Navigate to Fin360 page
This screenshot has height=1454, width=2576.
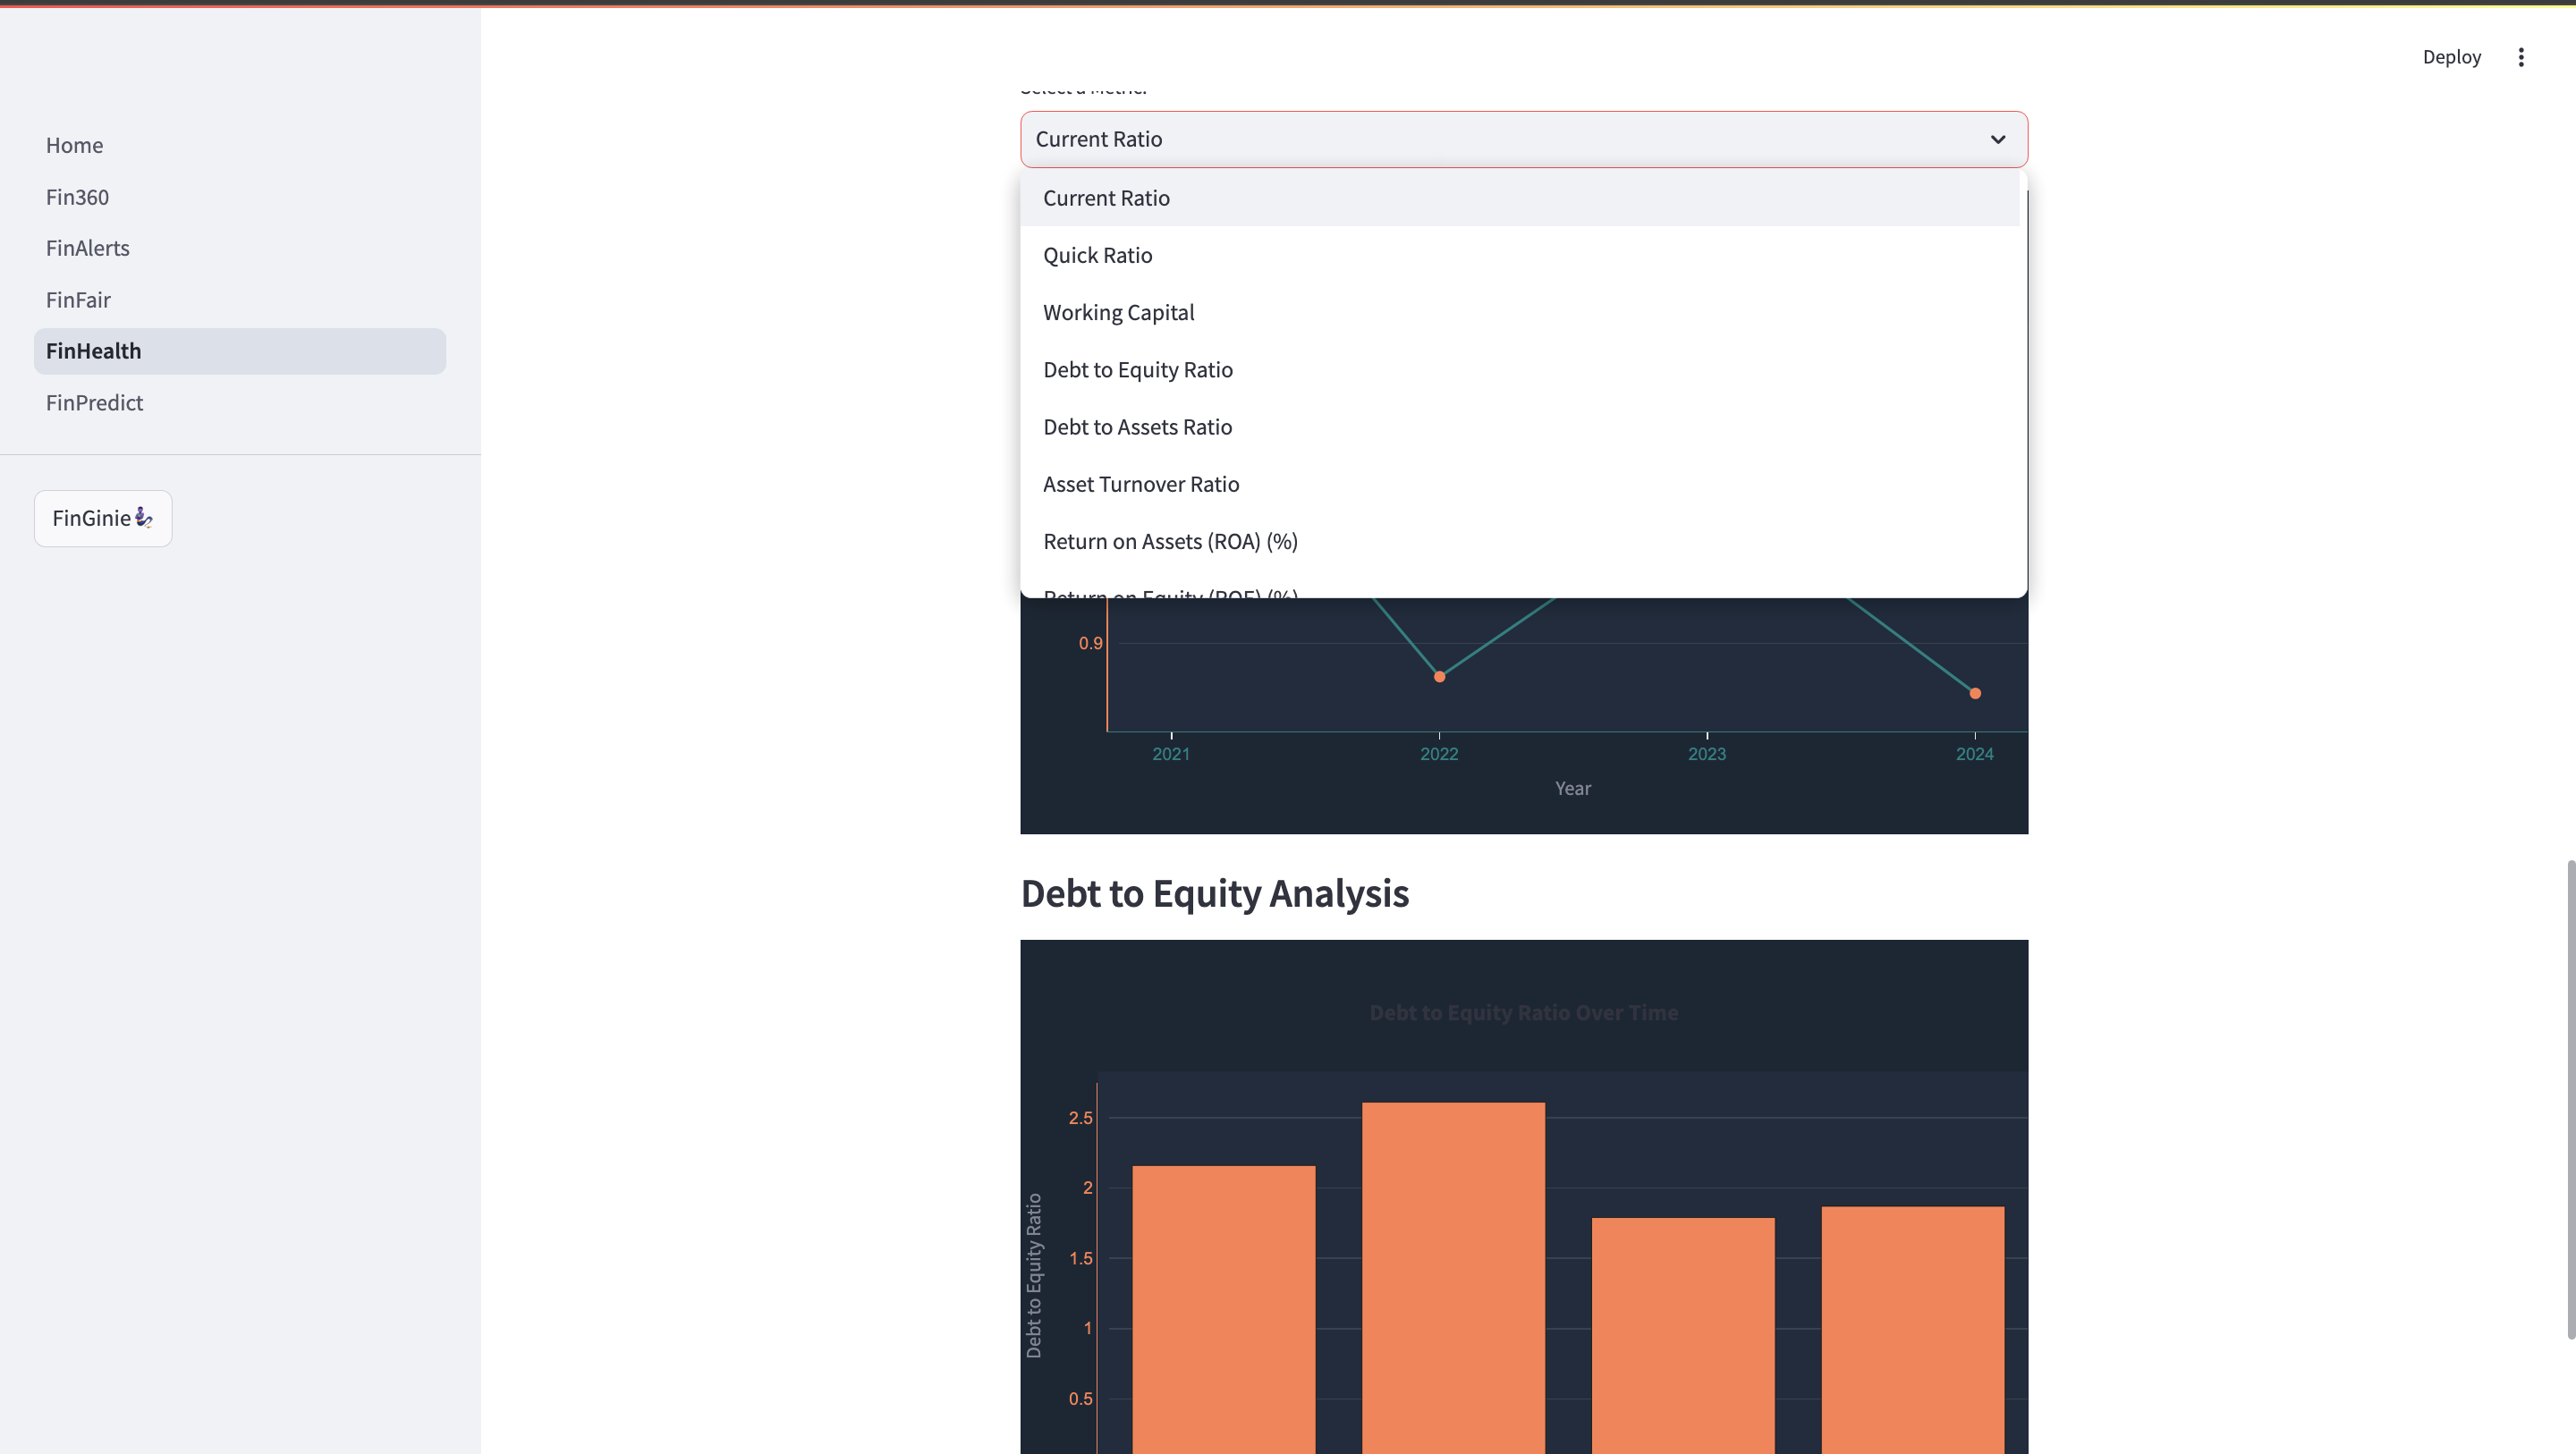[77, 197]
